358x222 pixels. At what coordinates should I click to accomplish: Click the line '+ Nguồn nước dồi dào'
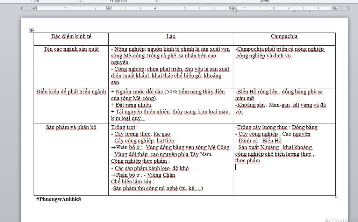tap(168, 91)
